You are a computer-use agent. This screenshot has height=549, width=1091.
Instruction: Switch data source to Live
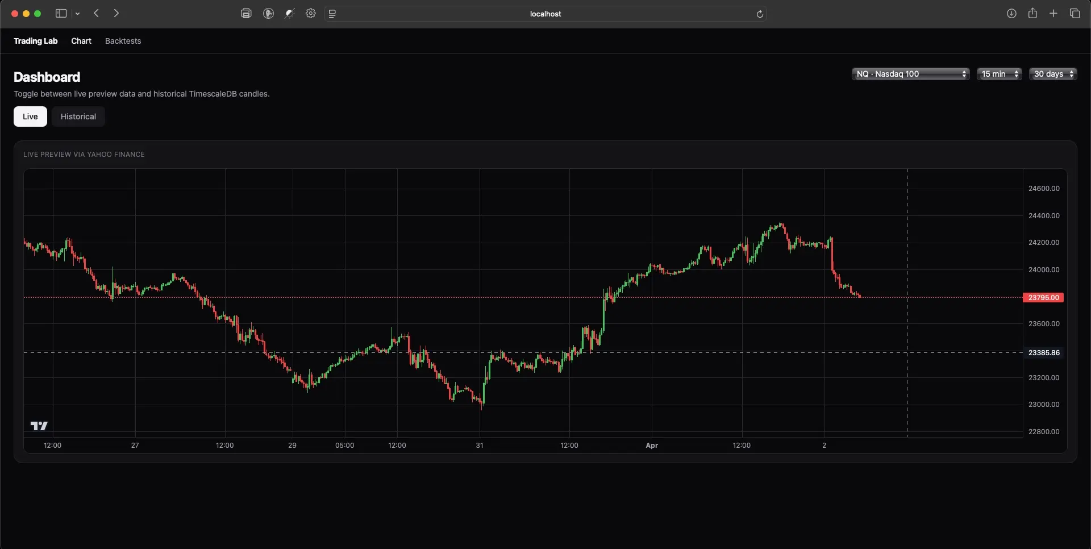[x=30, y=117]
